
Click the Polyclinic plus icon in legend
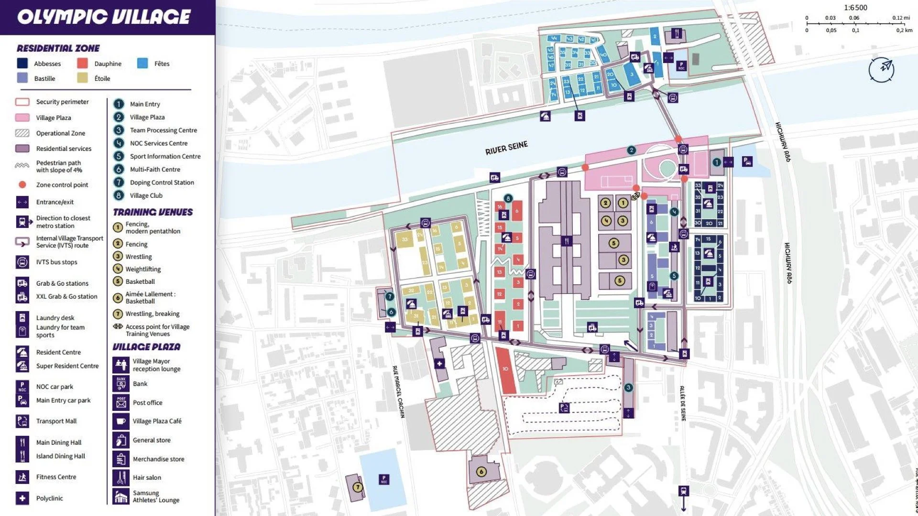click(x=22, y=498)
